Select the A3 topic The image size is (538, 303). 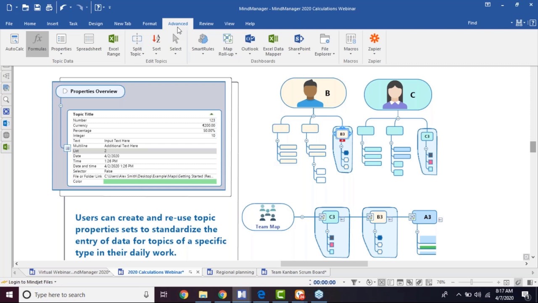click(x=425, y=217)
